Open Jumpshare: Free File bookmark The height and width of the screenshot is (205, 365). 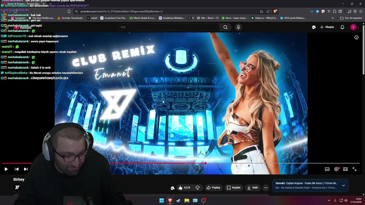(113, 18)
